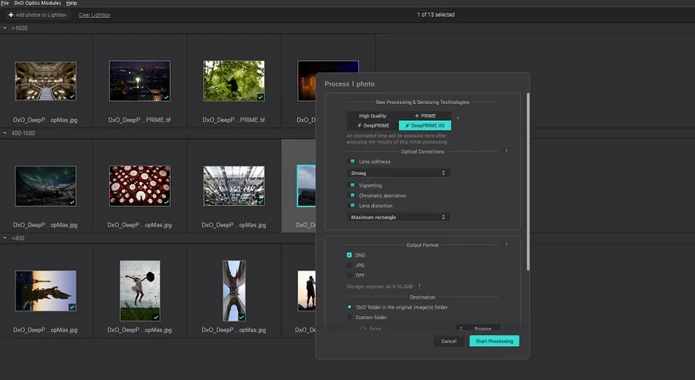Open the Strong lens softness dropdown
This screenshot has width=695, height=380.
[x=398, y=173]
